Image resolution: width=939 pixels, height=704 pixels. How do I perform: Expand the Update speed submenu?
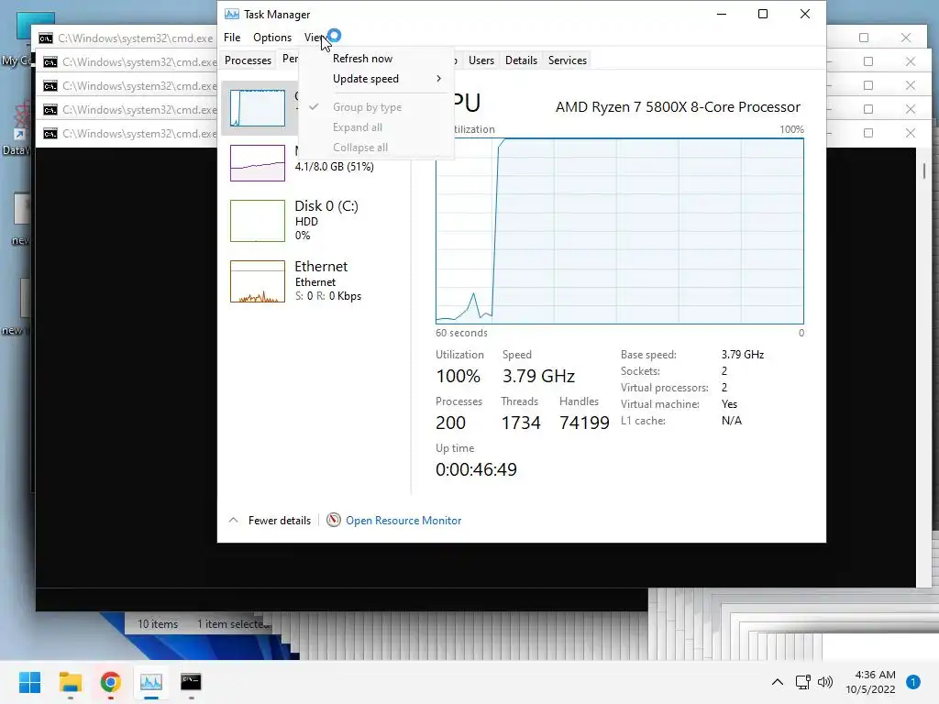[375, 79]
